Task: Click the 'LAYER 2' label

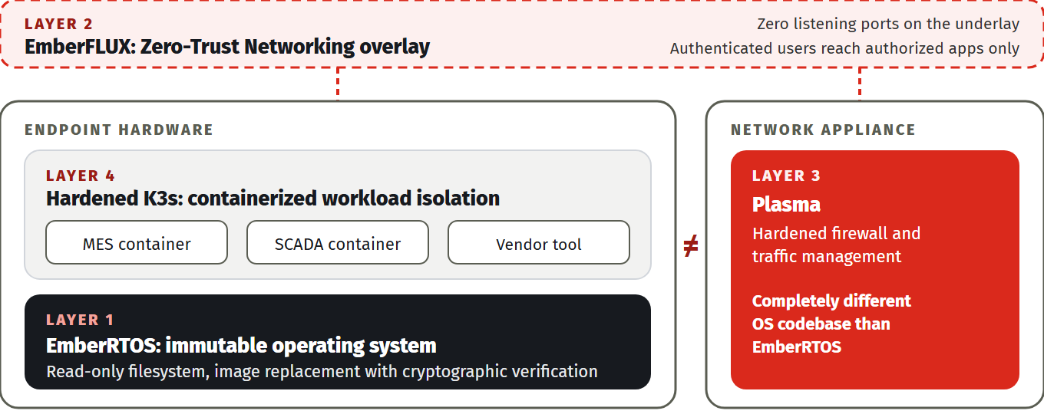Action: click(59, 25)
